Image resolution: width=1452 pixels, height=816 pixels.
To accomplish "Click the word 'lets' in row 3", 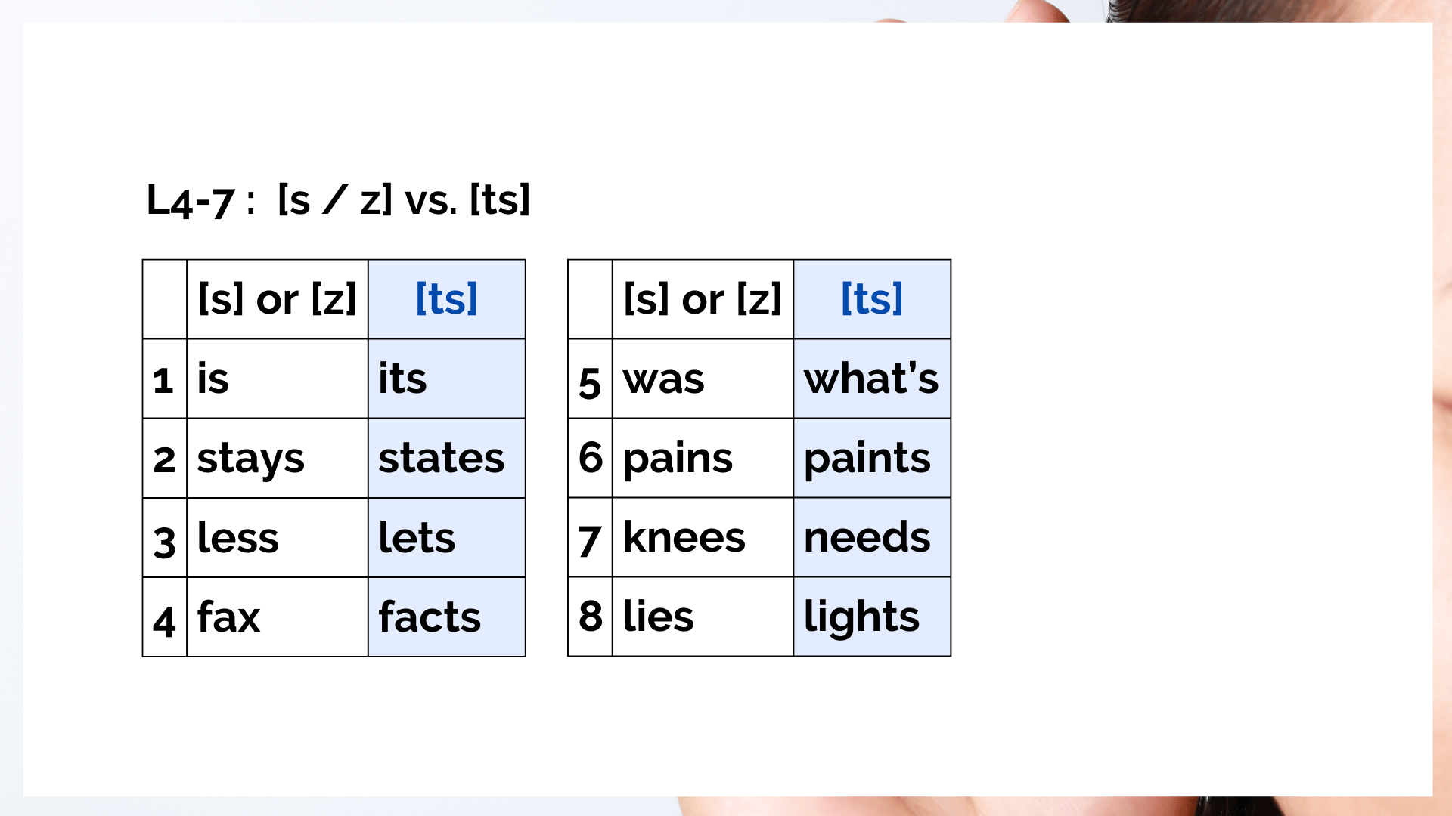I will tap(417, 537).
